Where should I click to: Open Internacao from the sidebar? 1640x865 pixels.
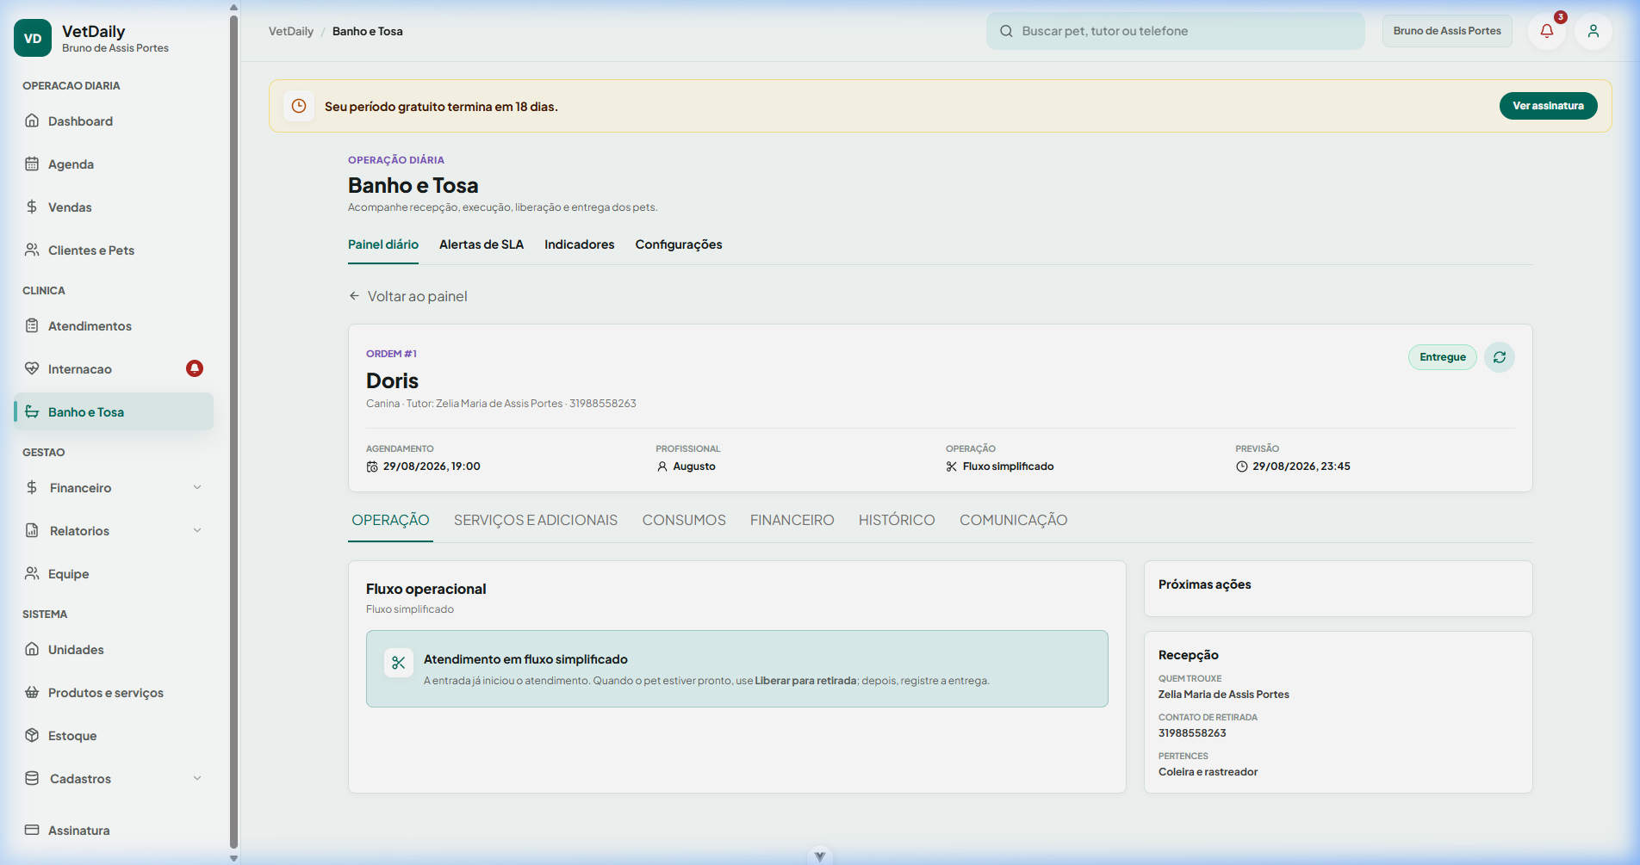[x=114, y=369]
